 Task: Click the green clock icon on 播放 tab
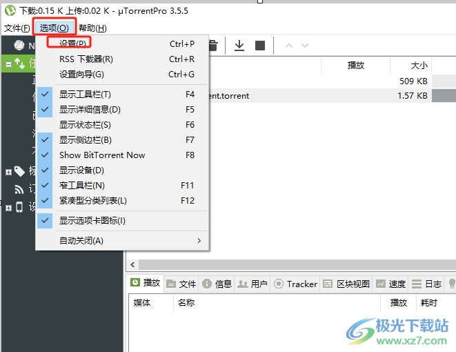[135, 282]
